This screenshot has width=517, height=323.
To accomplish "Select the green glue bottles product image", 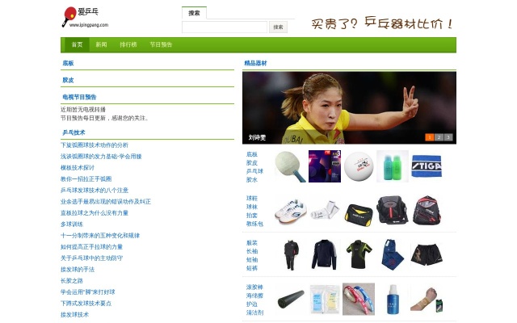I will click(392, 166).
